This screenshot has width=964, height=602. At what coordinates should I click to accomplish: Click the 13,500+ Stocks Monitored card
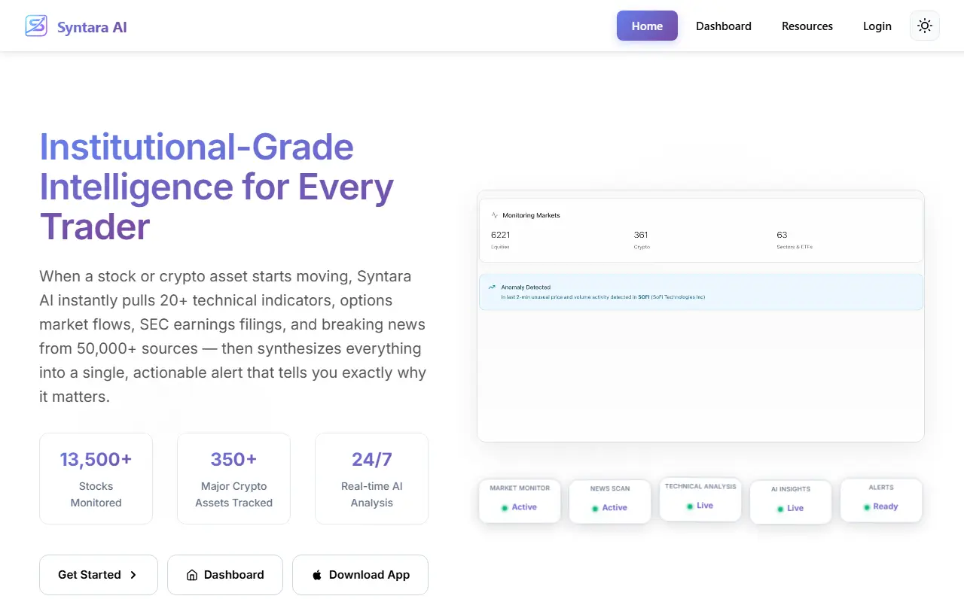tap(96, 479)
